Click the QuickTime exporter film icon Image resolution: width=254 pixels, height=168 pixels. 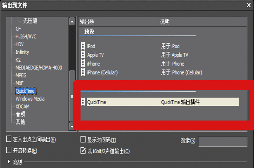pos(83,102)
